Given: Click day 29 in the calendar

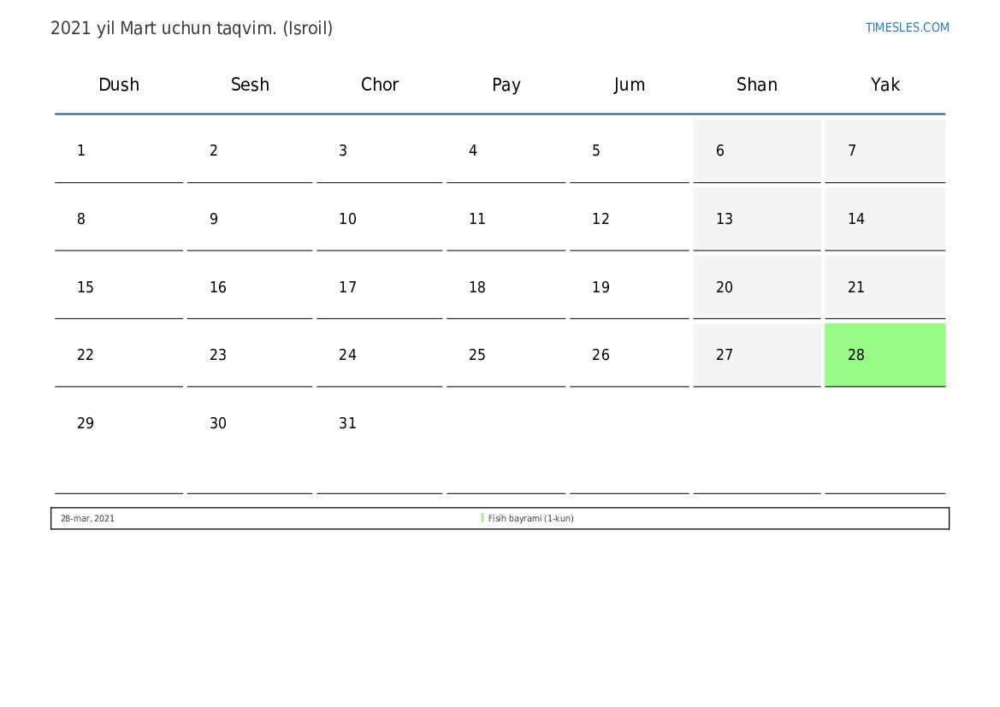Looking at the screenshot, I should [119, 443].
